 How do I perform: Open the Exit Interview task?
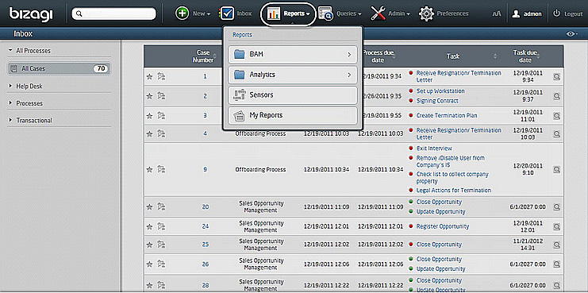coord(434,148)
